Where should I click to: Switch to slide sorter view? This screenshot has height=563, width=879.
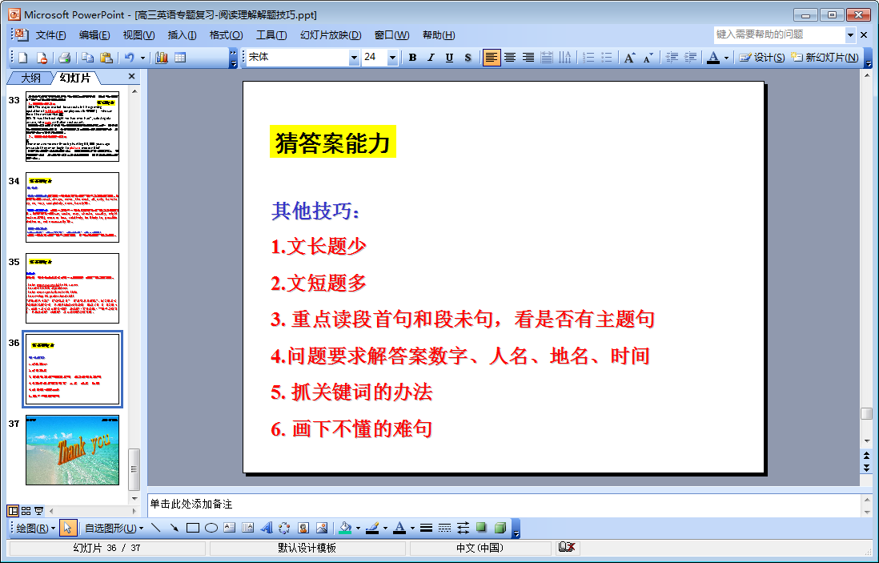coord(26,511)
